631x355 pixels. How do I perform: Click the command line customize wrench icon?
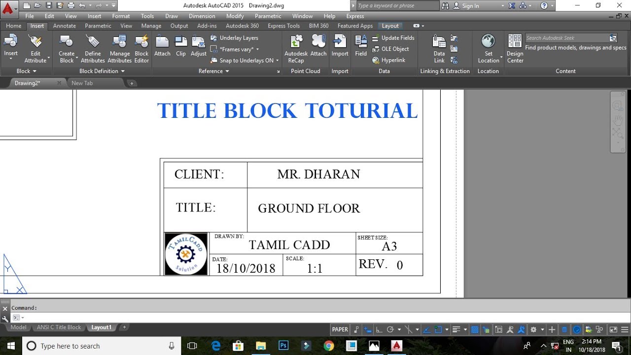(x=5, y=318)
